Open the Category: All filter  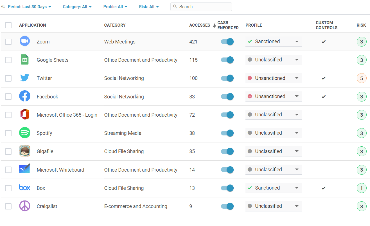(77, 7)
